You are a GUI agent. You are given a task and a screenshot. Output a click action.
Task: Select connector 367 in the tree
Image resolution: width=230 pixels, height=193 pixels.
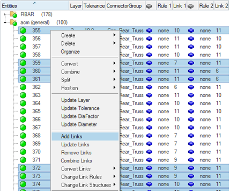[x=36, y=128]
